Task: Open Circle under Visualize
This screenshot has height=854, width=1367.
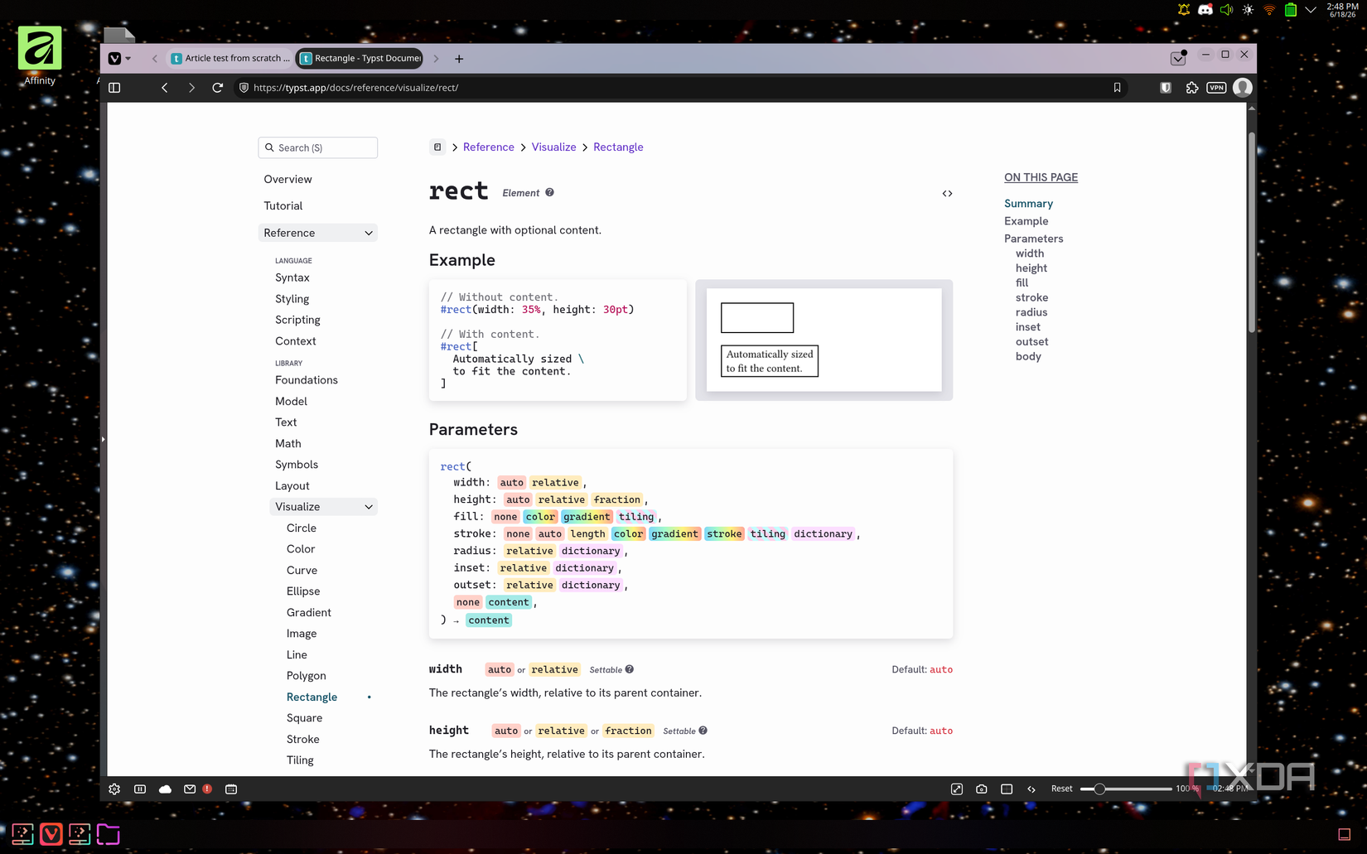Action: [x=302, y=528]
